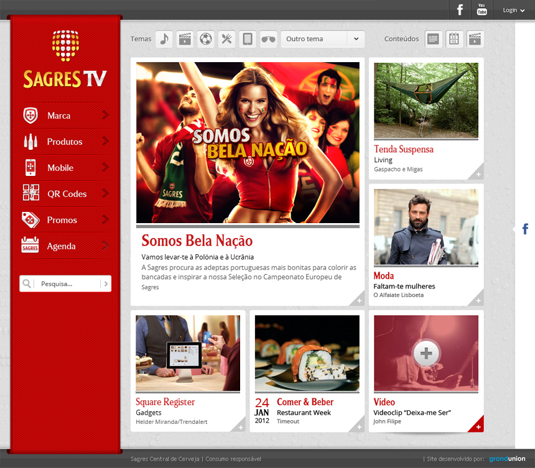Expand the Produtos arrow chevron
Image resolution: width=535 pixels, height=468 pixels.
pyautogui.click(x=105, y=141)
